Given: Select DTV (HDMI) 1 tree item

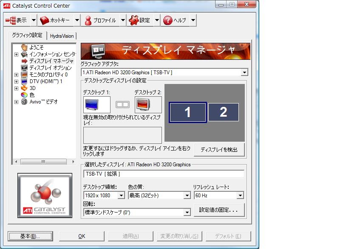Looking at the screenshot, I should point(46,81).
